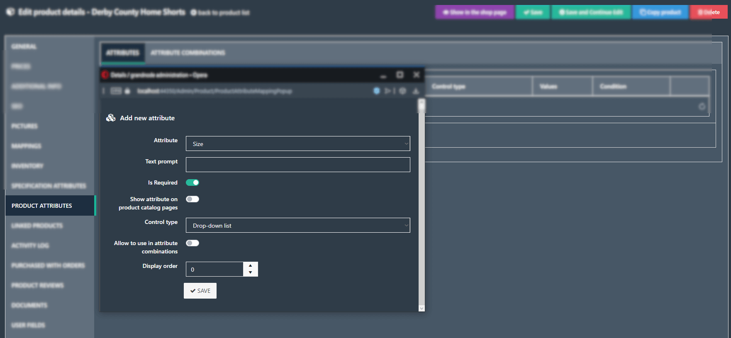Image resolution: width=731 pixels, height=338 pixels.
Task: Click the red Delete button
Action: point(709,12)
